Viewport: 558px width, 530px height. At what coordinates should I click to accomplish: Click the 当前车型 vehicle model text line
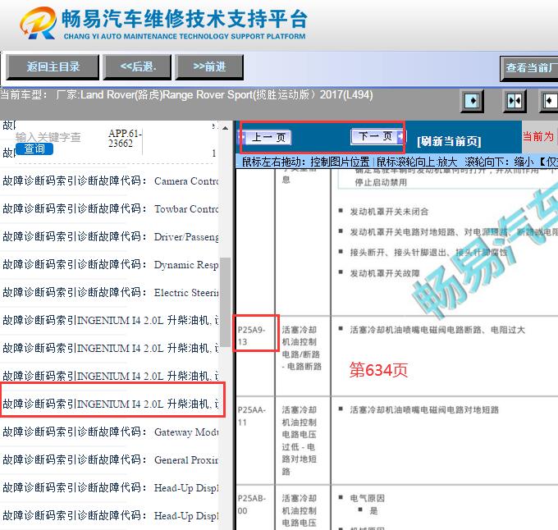pyautogui.click(x=186, y=95)
